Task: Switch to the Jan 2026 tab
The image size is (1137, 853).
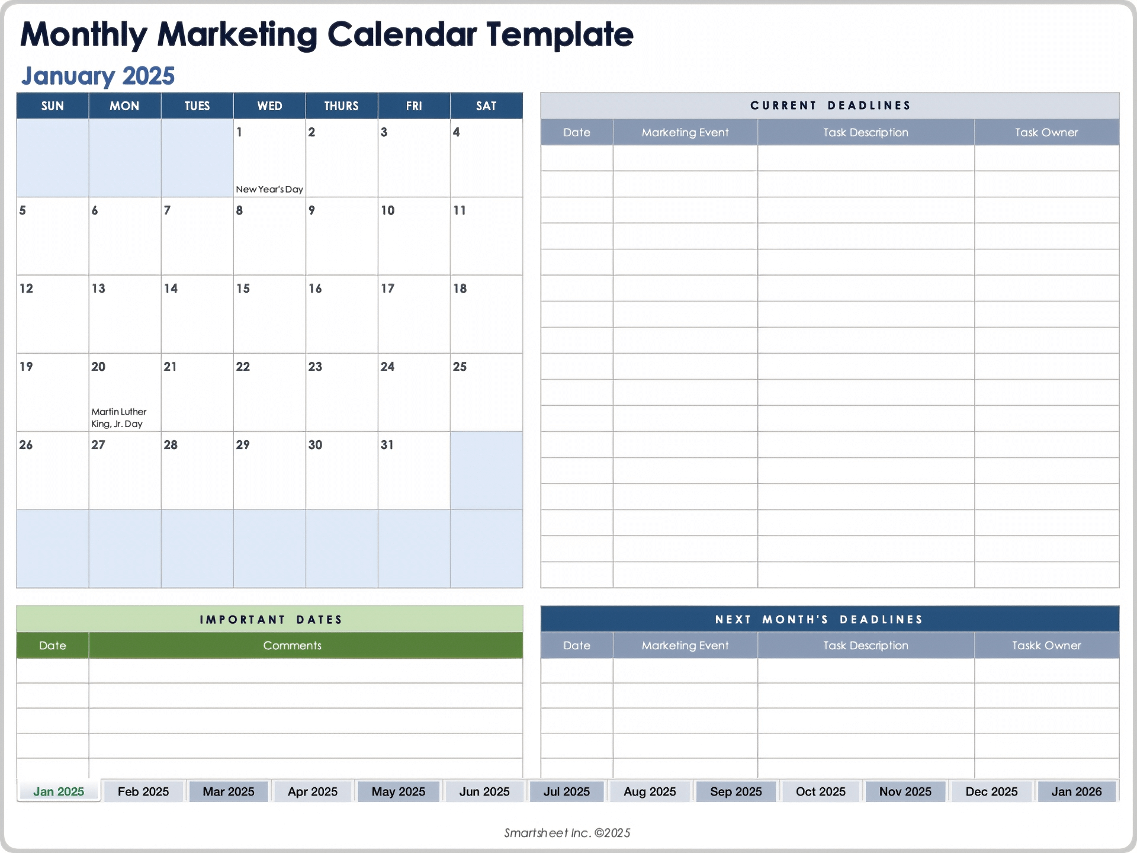Action: (1076, 791)
